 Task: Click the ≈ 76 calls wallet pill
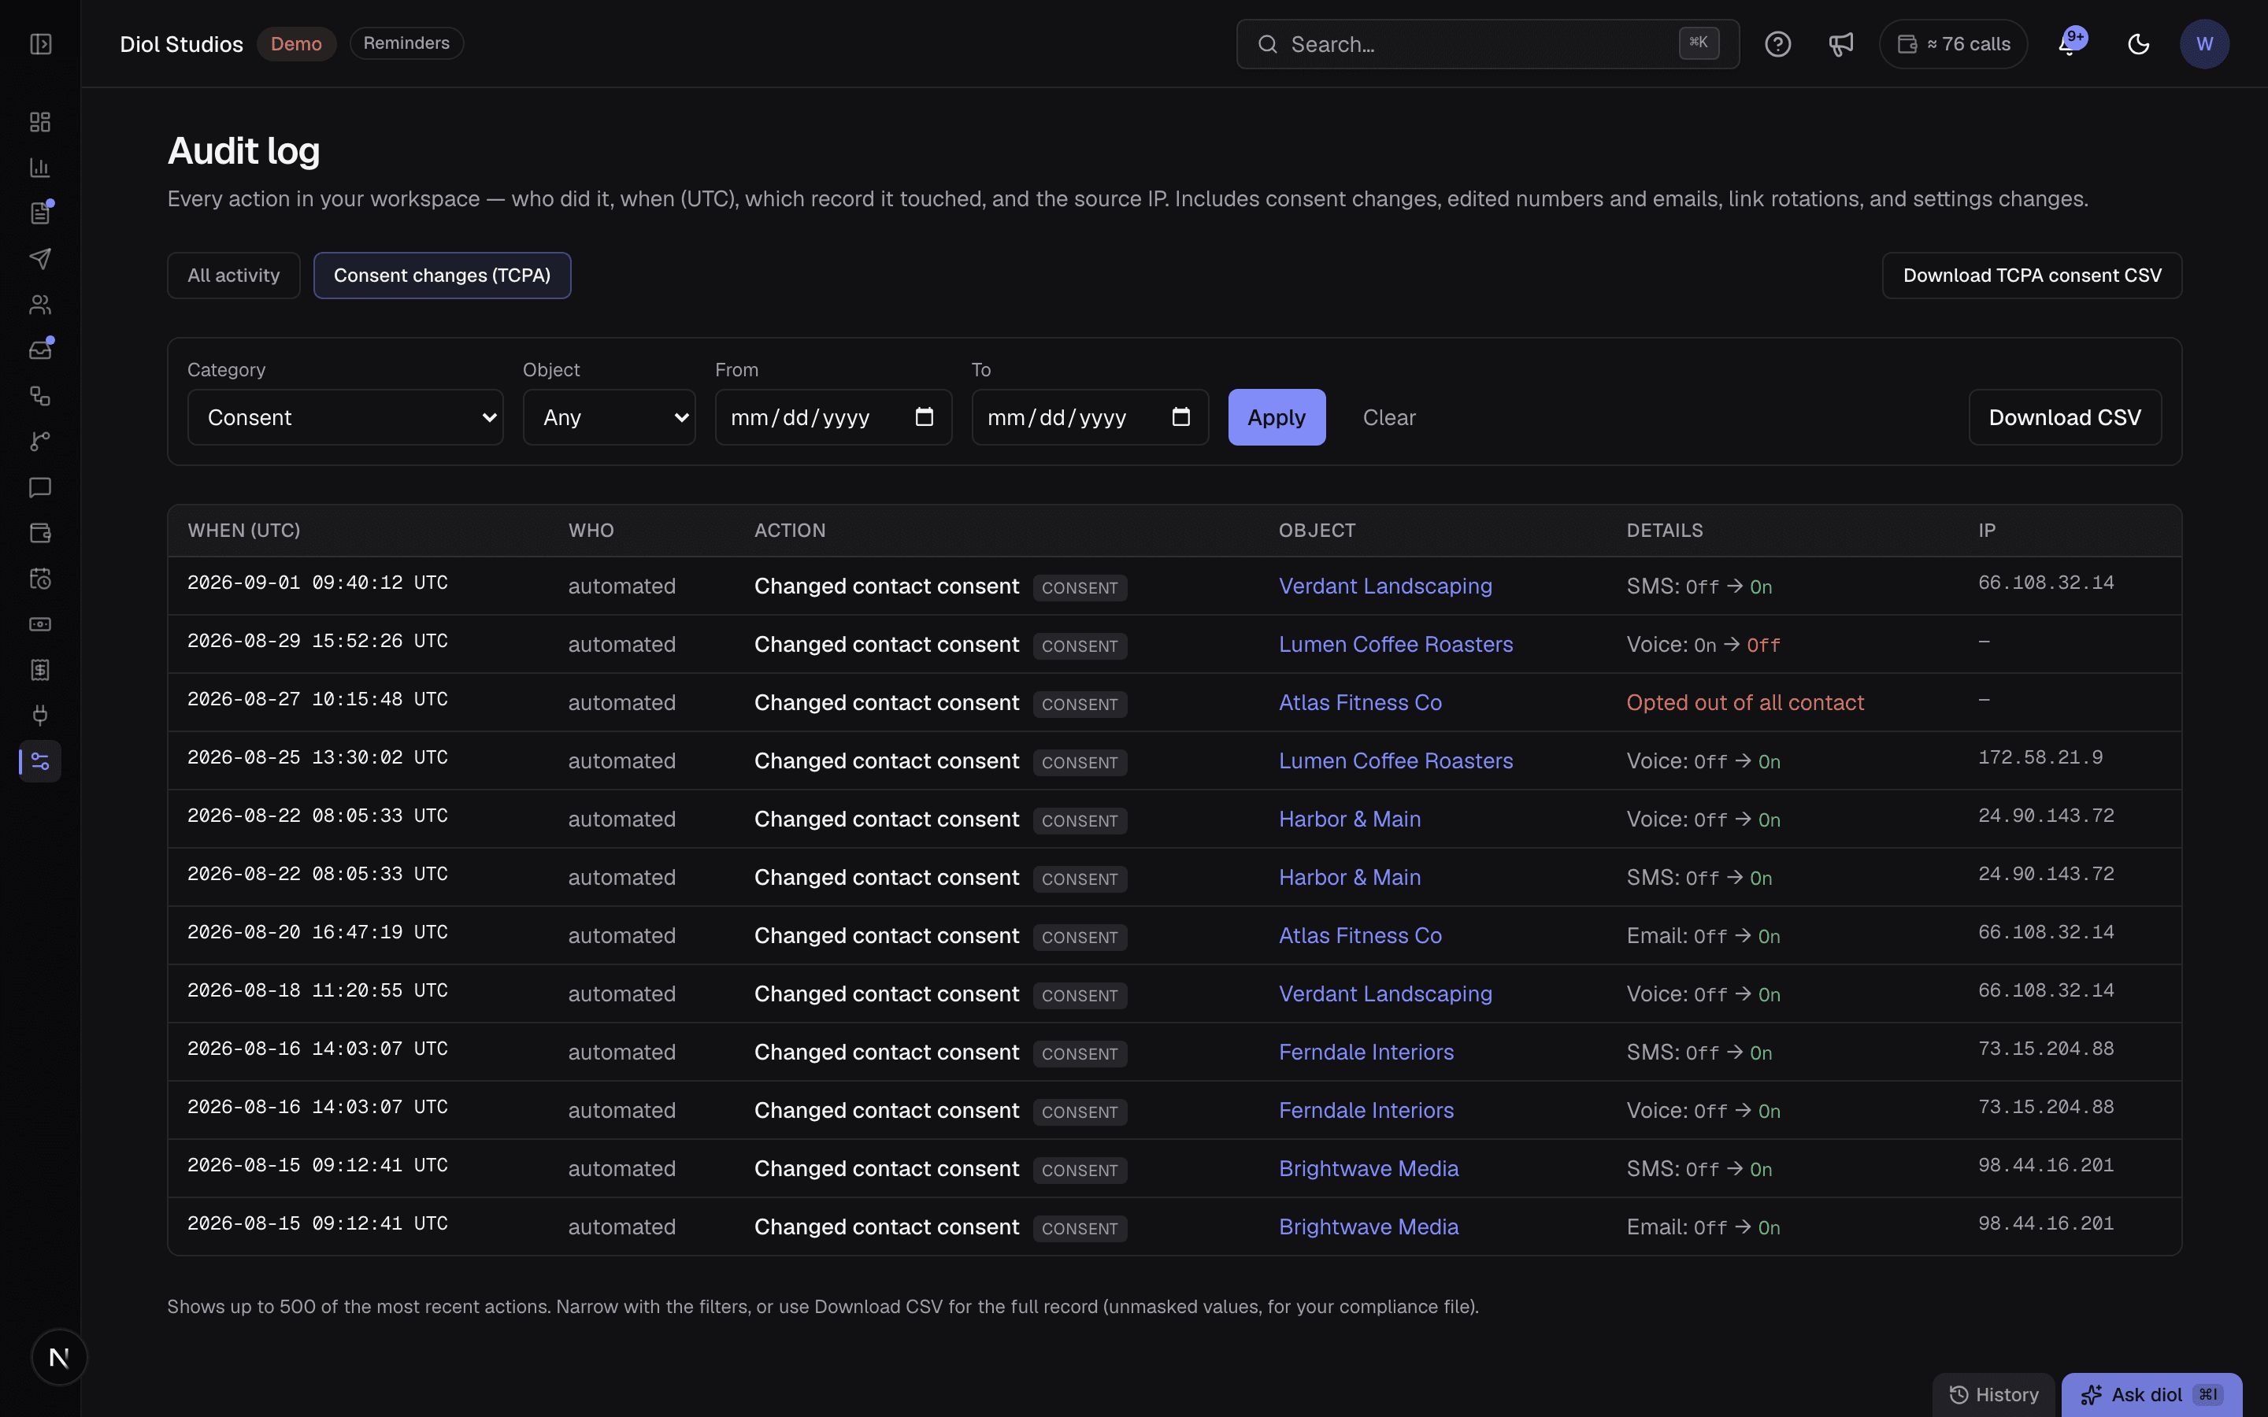click(x=1953, y=44)
